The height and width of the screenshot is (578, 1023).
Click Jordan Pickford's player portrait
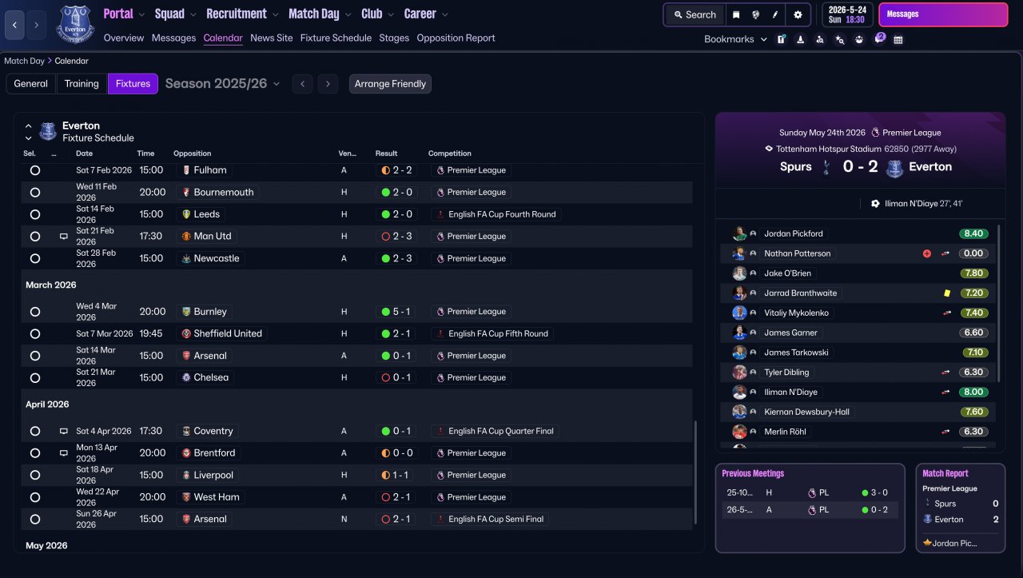[739, 233]
